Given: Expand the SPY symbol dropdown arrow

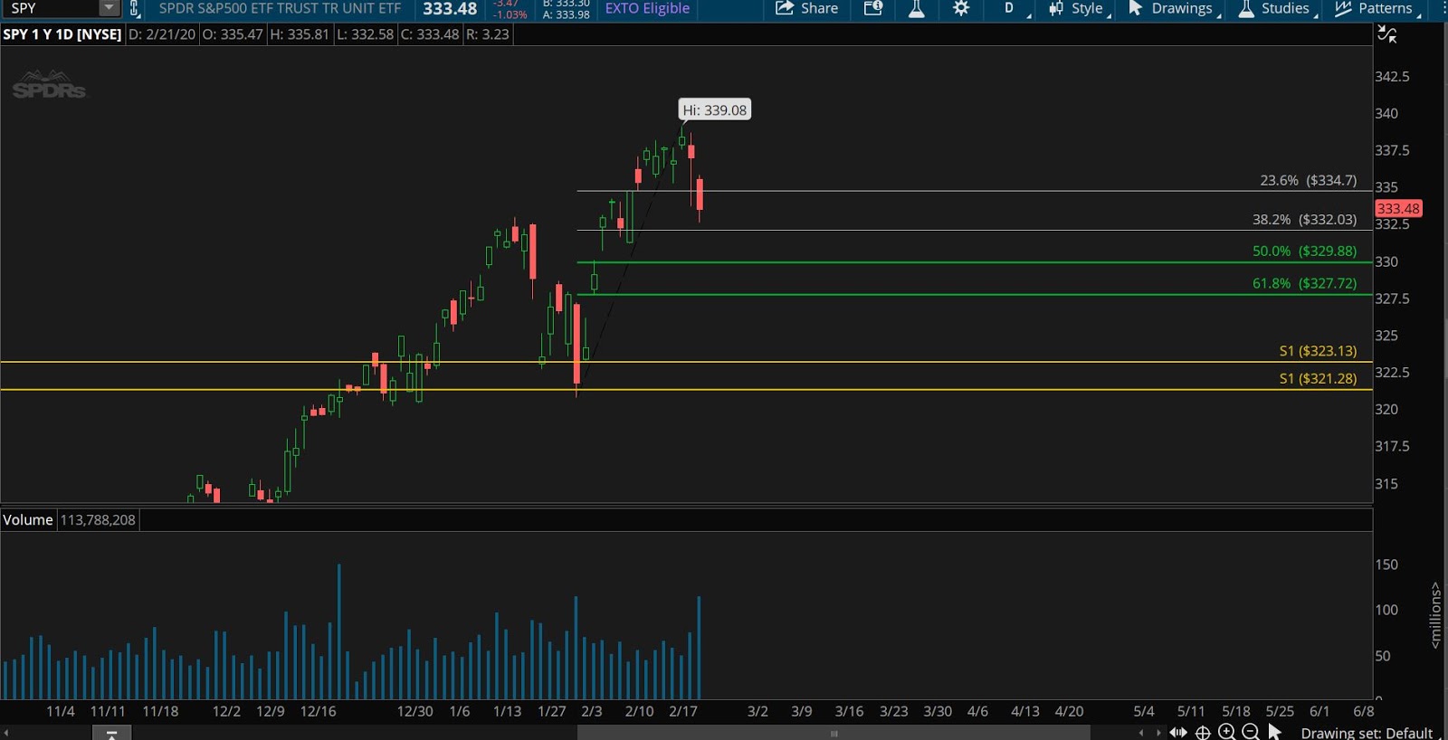Looking at the screenshot, I should (109, 8).
